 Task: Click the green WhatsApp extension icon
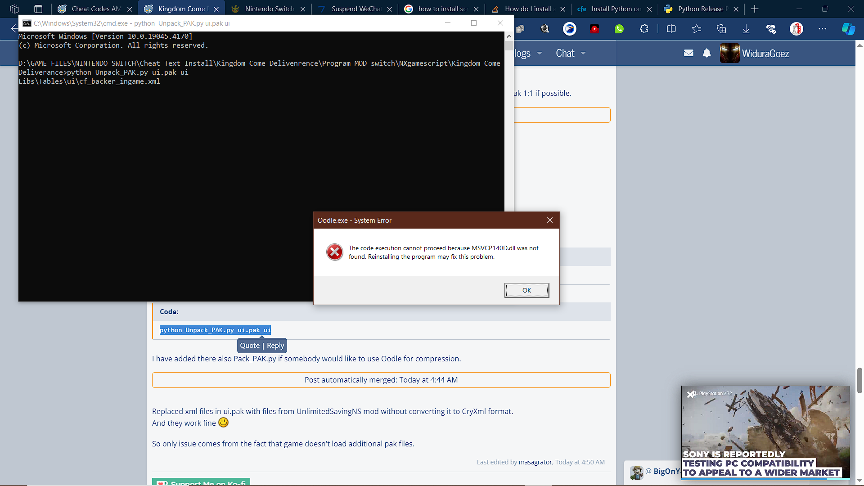(619, 29)
